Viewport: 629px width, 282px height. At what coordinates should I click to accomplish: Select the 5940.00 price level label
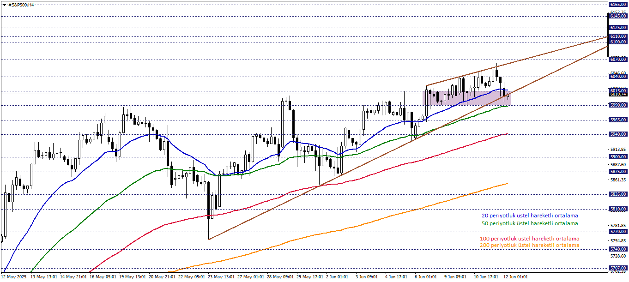click(x=618, y=134)
